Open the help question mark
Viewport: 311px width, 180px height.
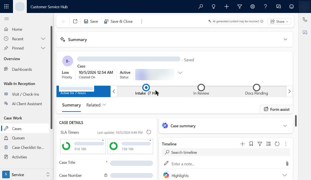[265, 6]
